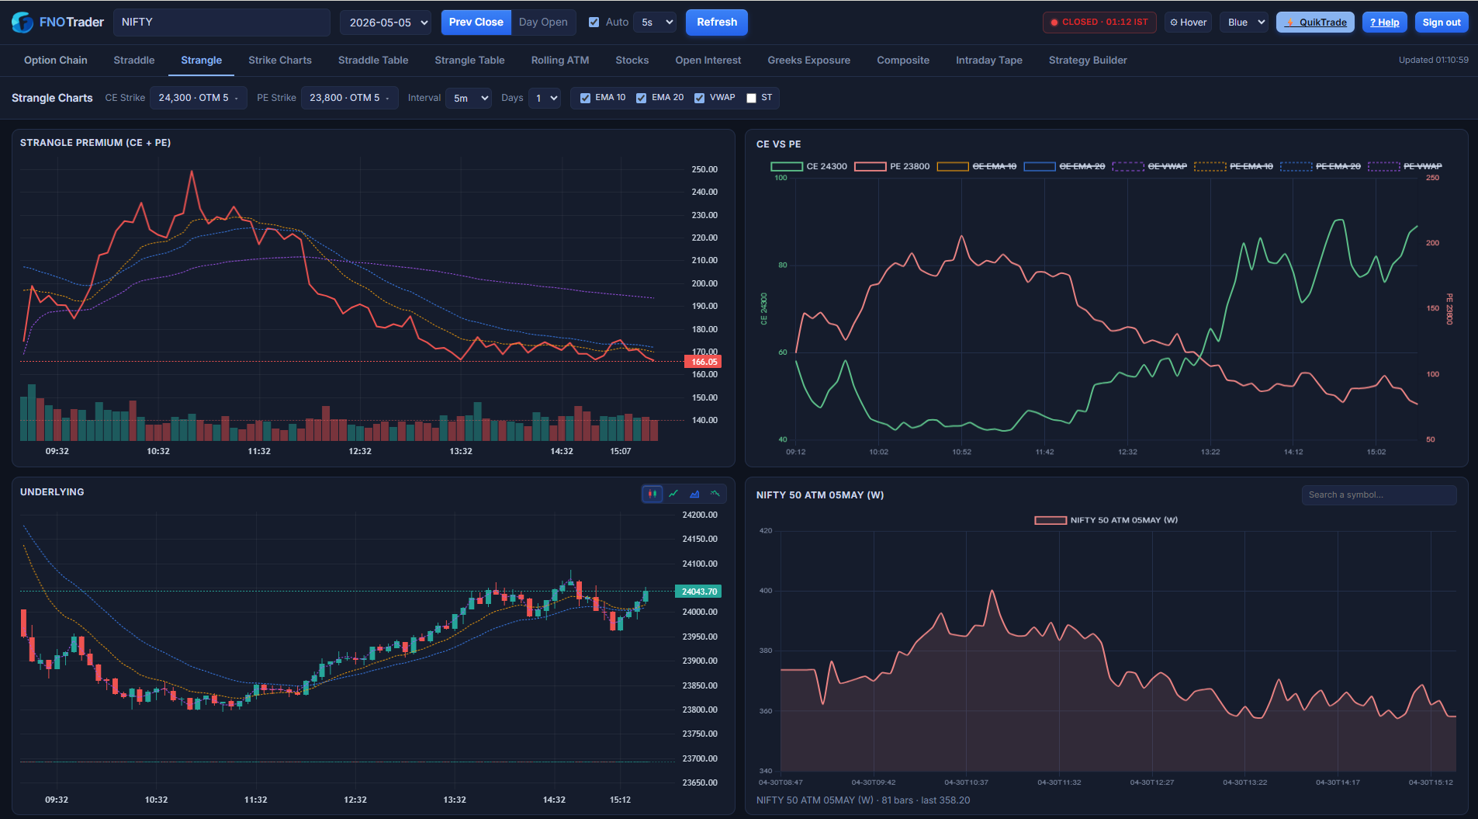Disable the VWAP checkbox
The image size is (1478, 819).
[699, 98]
